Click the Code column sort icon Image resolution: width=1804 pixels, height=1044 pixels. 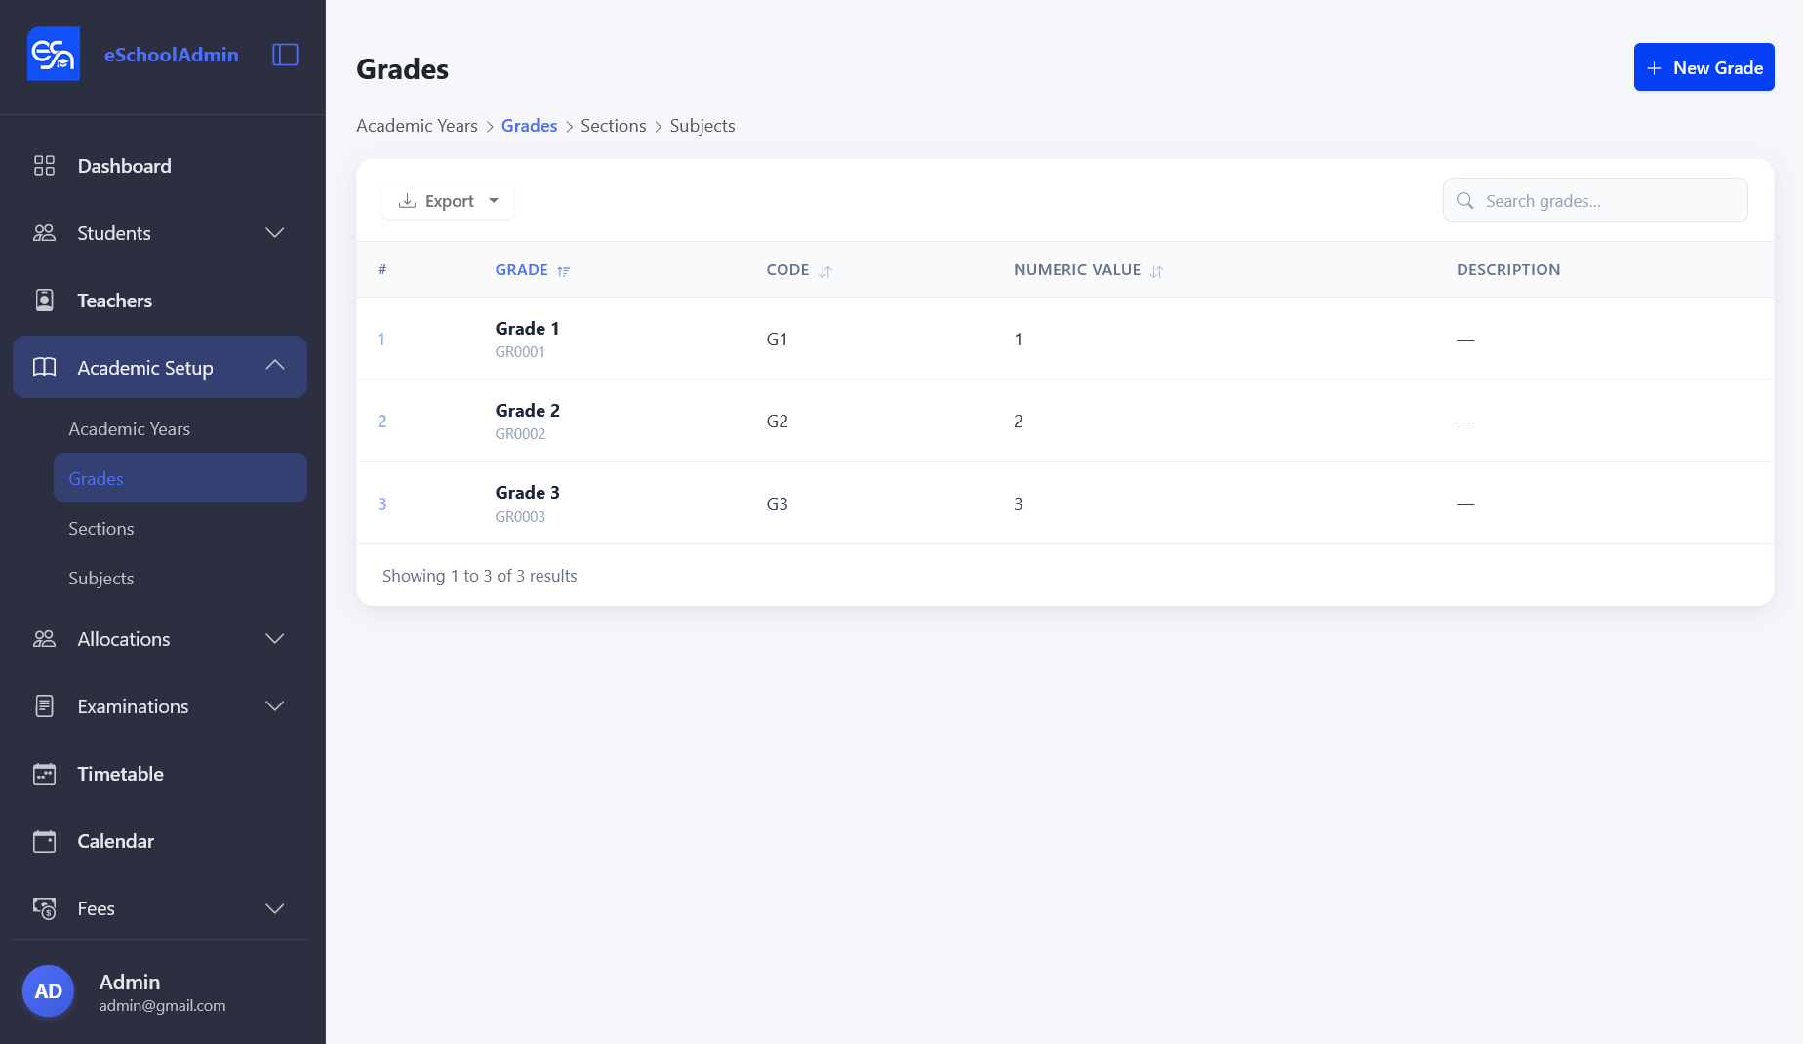coord(825,271)
